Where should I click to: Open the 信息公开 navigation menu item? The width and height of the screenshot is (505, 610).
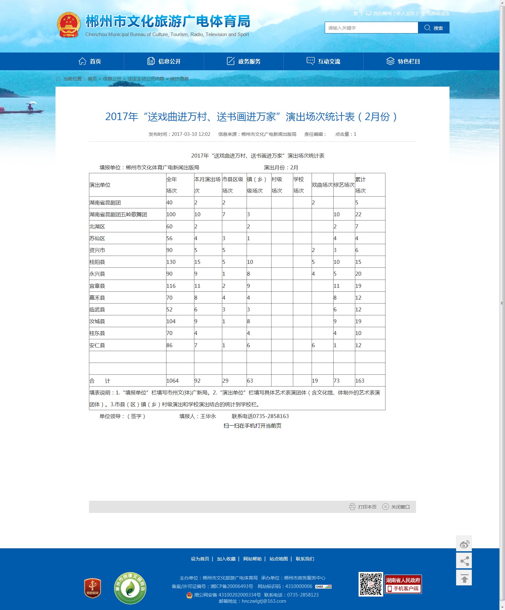[x=164, y=61]
